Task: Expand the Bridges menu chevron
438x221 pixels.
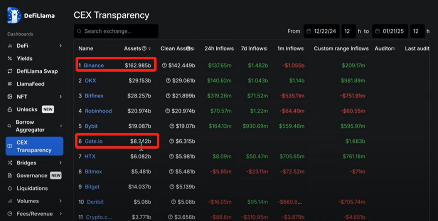Action: click(x=61, y=163)
